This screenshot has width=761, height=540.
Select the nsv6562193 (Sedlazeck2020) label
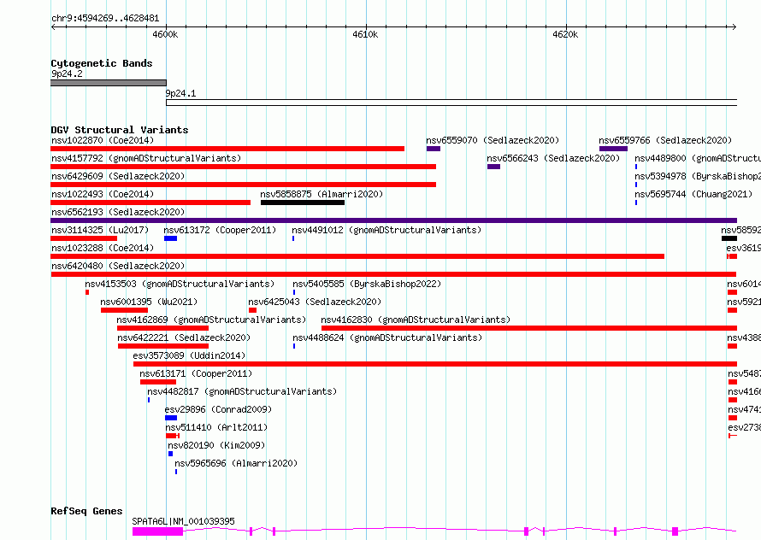click(x=118, y=212)
